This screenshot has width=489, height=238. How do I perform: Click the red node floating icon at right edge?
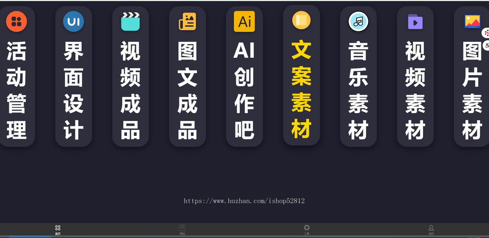click(x=486, y=33)
